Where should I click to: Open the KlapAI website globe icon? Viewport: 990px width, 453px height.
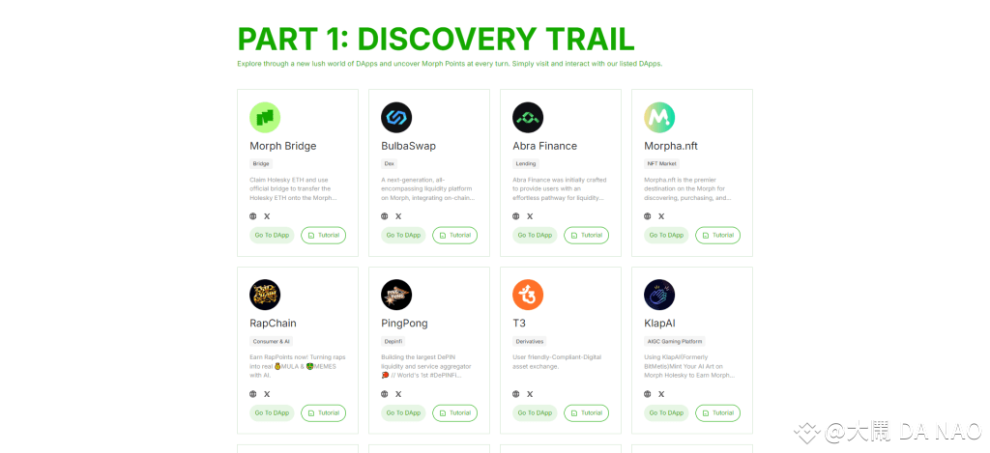coord(648,394)
